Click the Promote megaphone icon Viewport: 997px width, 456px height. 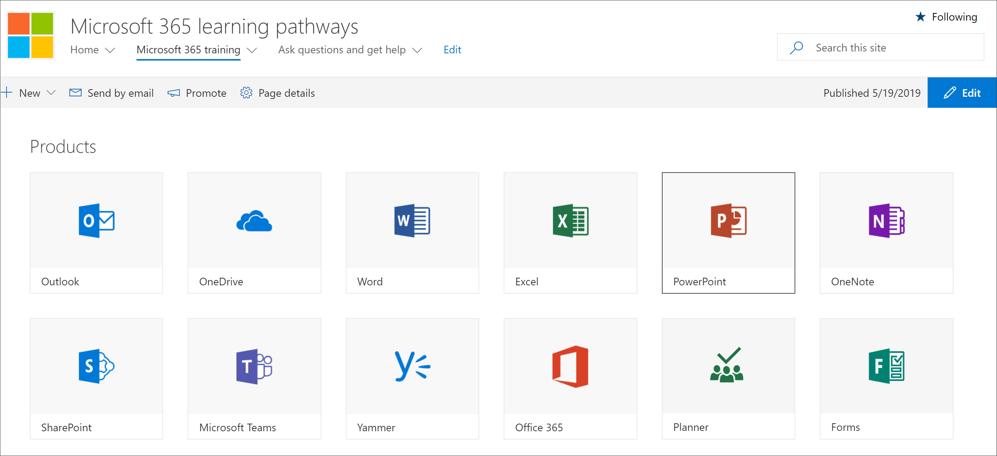point(173,93)
